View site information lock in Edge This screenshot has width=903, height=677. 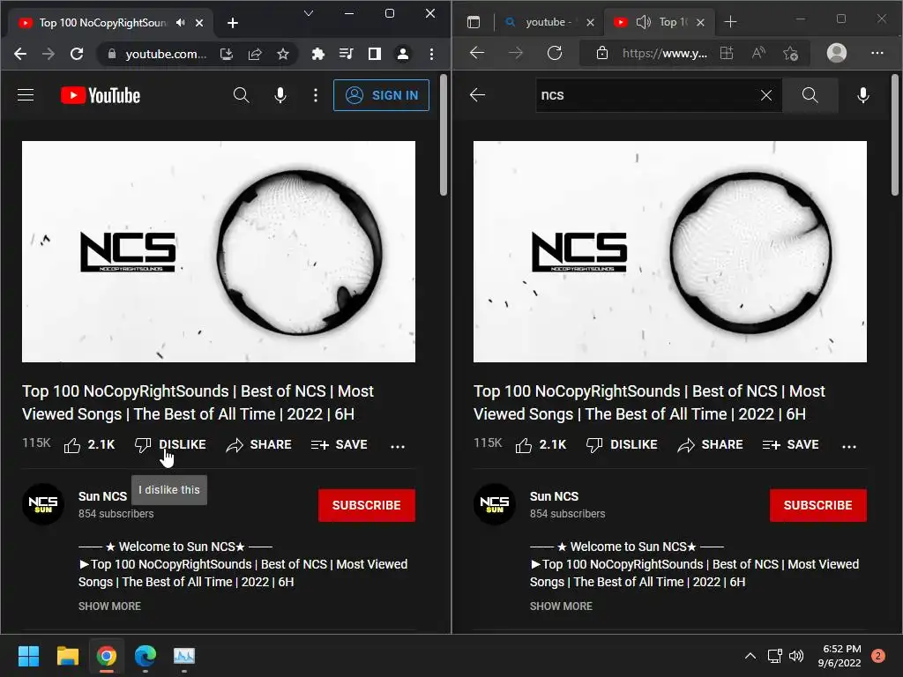coord(601,53)
